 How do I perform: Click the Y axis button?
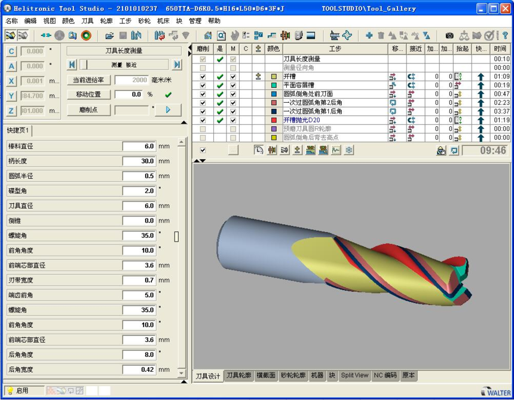11,96
